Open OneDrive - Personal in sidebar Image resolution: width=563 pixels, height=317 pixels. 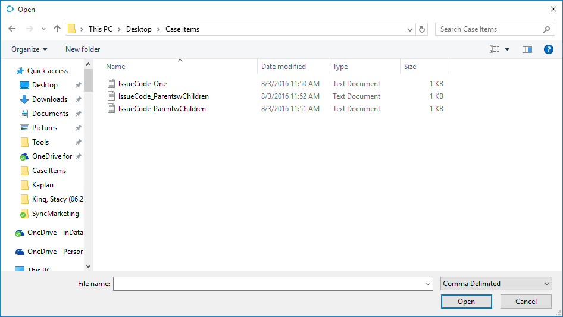(x=55, y=252)
